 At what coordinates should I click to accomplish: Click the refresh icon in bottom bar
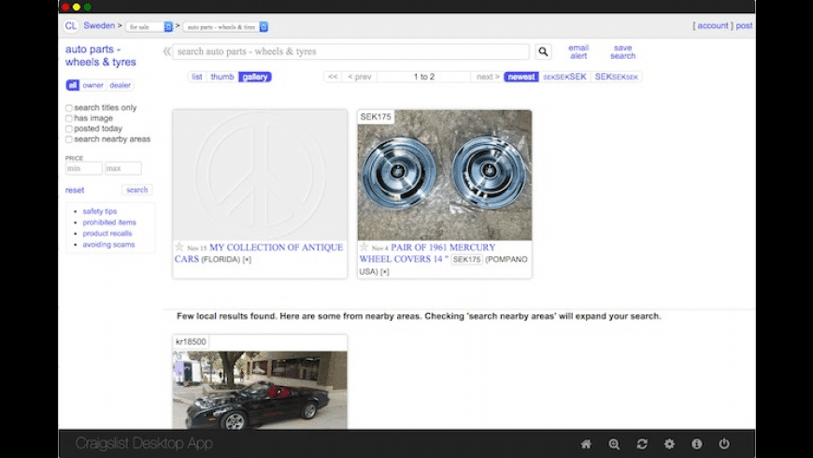click(x=642, y=444)
